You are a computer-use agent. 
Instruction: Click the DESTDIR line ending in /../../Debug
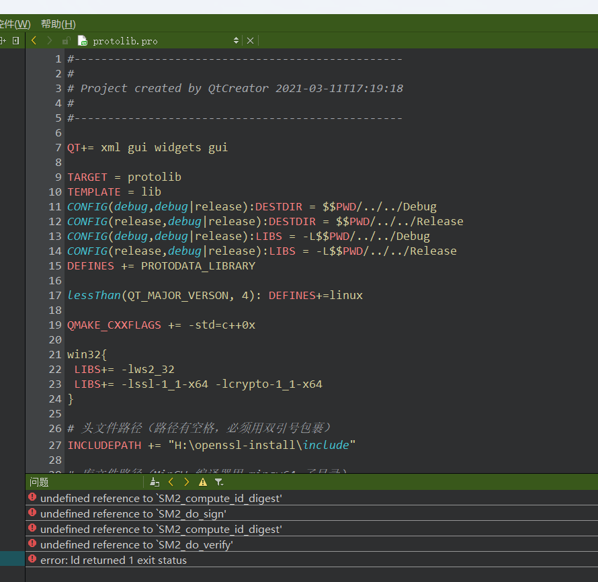(252, 207)
